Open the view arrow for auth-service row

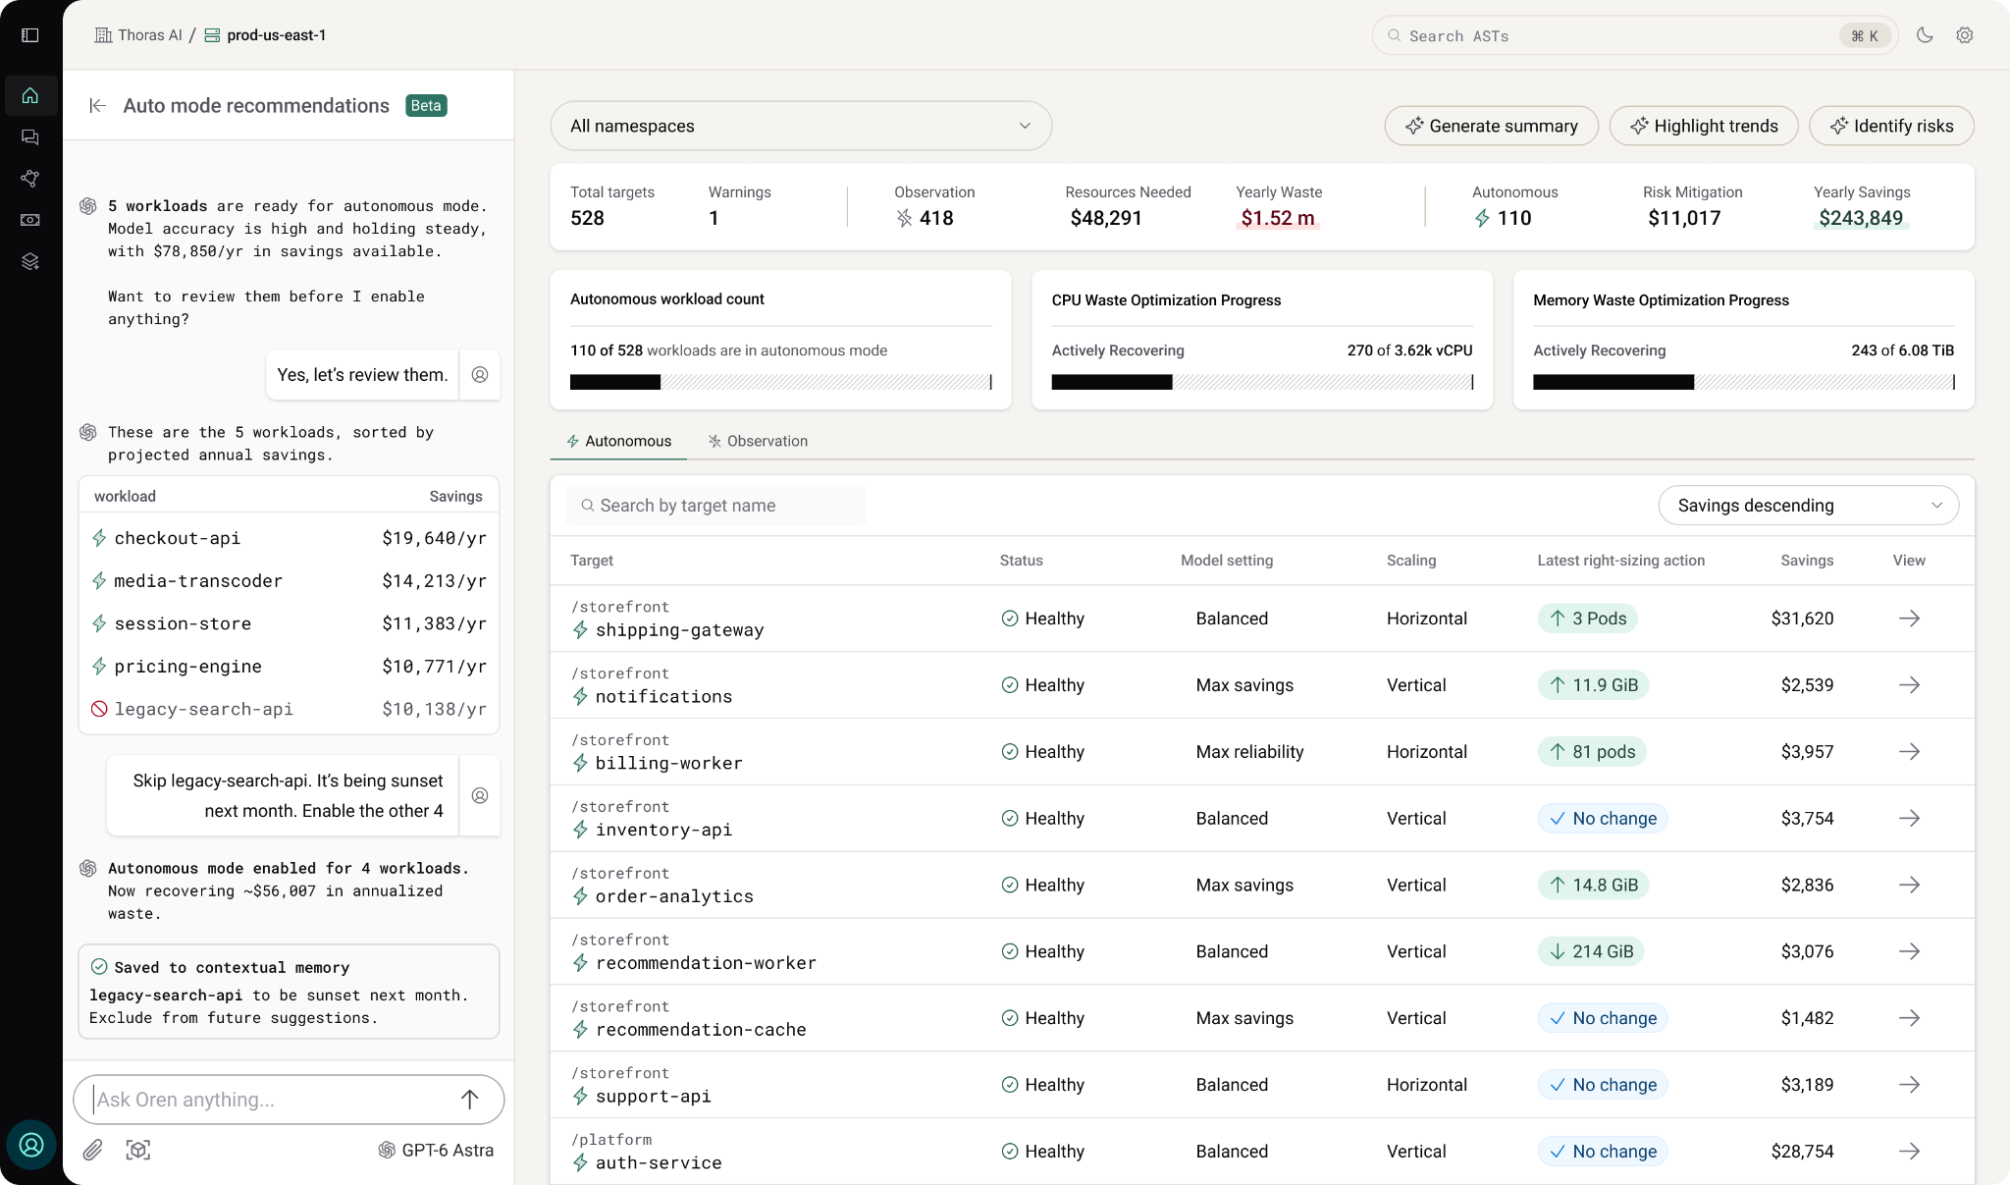pos(1909,1152)
